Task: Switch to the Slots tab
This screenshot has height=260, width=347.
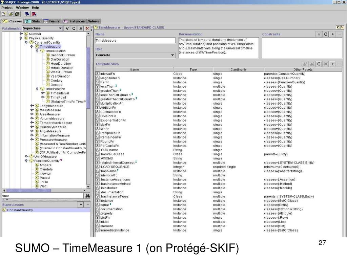Action: 33,21
